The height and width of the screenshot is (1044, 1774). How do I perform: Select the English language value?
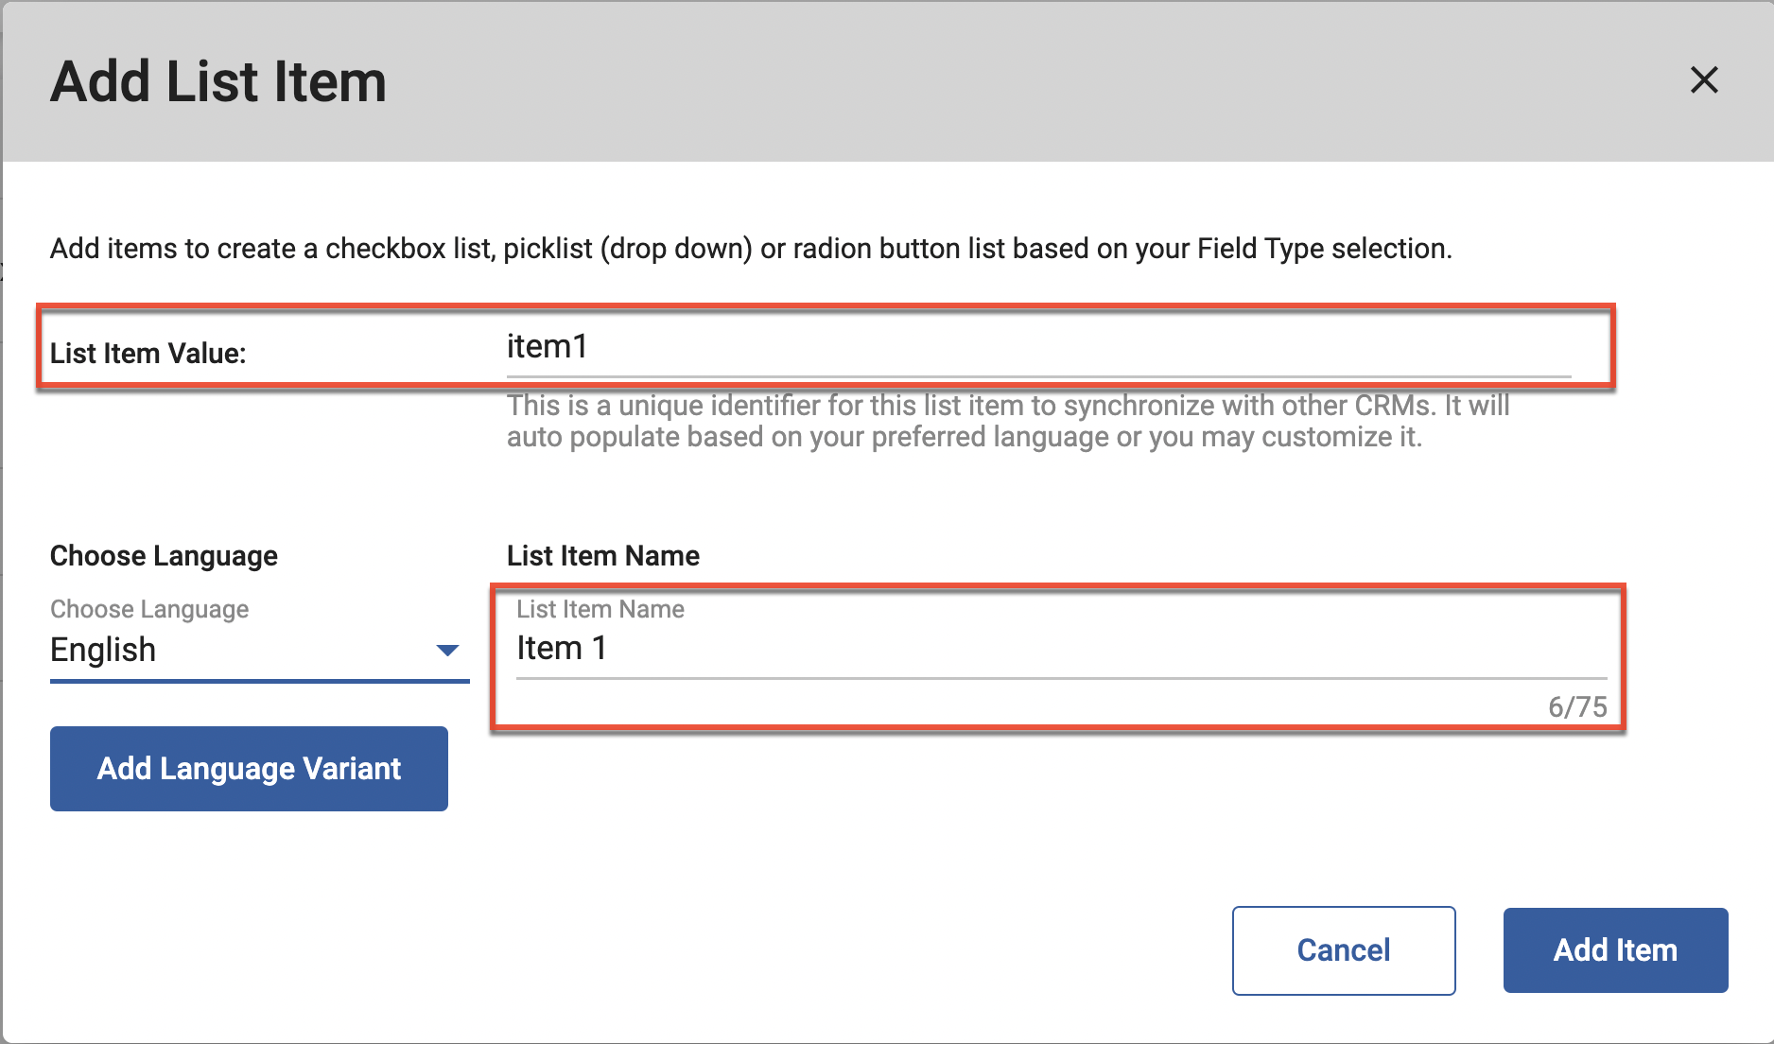(x=104, y=651)
